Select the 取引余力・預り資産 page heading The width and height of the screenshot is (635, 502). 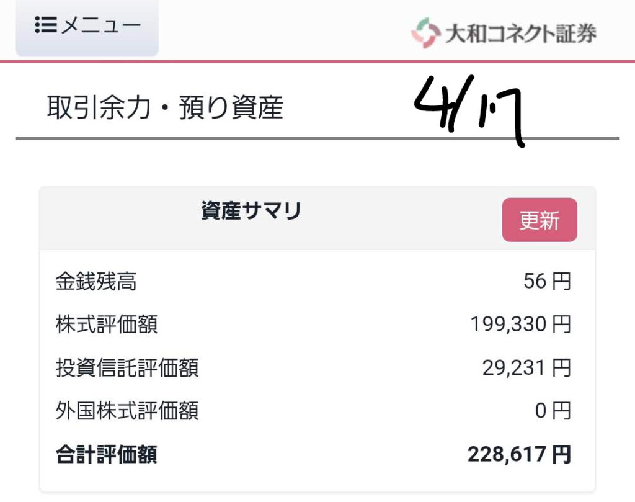tap(165, 109)
